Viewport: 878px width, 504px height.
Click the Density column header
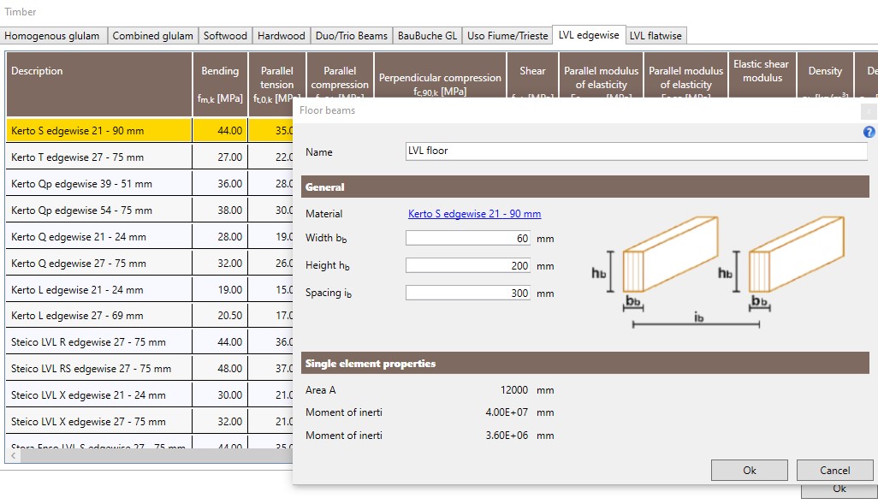825,75
